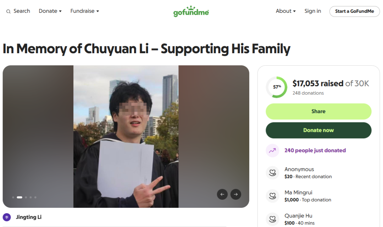The height and width of the screenshot is (227, 383).
Task: Click the Donate now button
Action: click(x=318, y=130)
